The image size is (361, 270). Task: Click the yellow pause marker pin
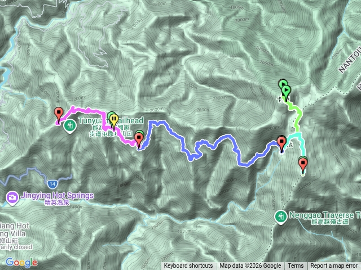[114, 121]
